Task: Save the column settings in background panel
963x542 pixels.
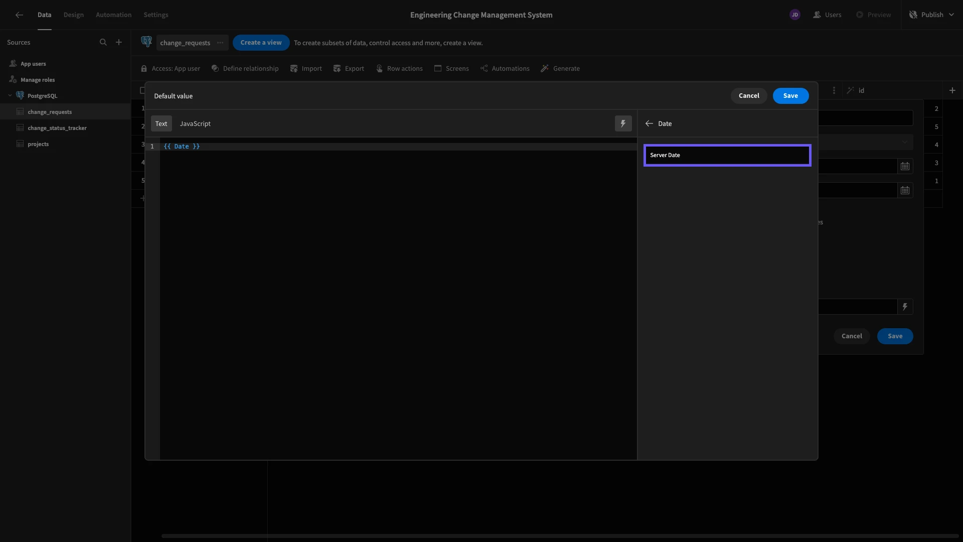Action: click(895, 336)
